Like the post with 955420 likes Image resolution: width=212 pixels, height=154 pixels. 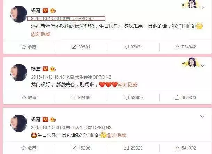pos(185,97)
